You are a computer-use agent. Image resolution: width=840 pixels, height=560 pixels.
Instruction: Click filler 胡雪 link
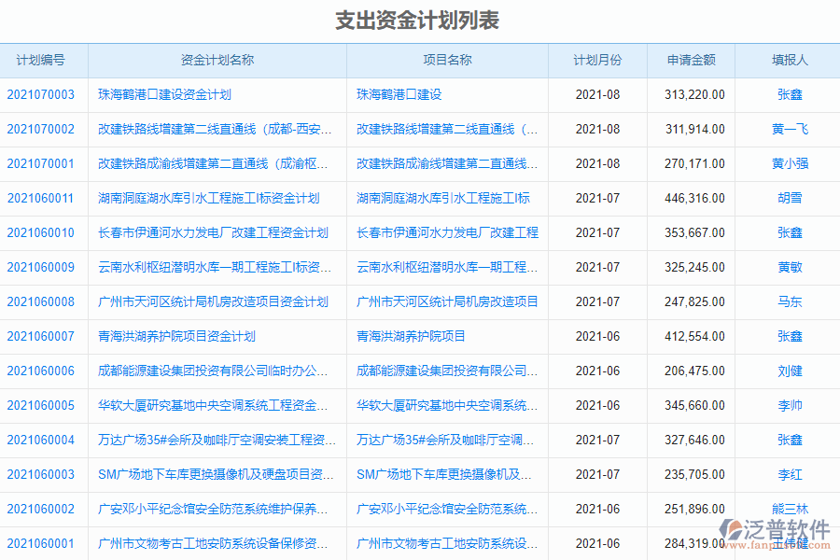click(x=789, y=198)
